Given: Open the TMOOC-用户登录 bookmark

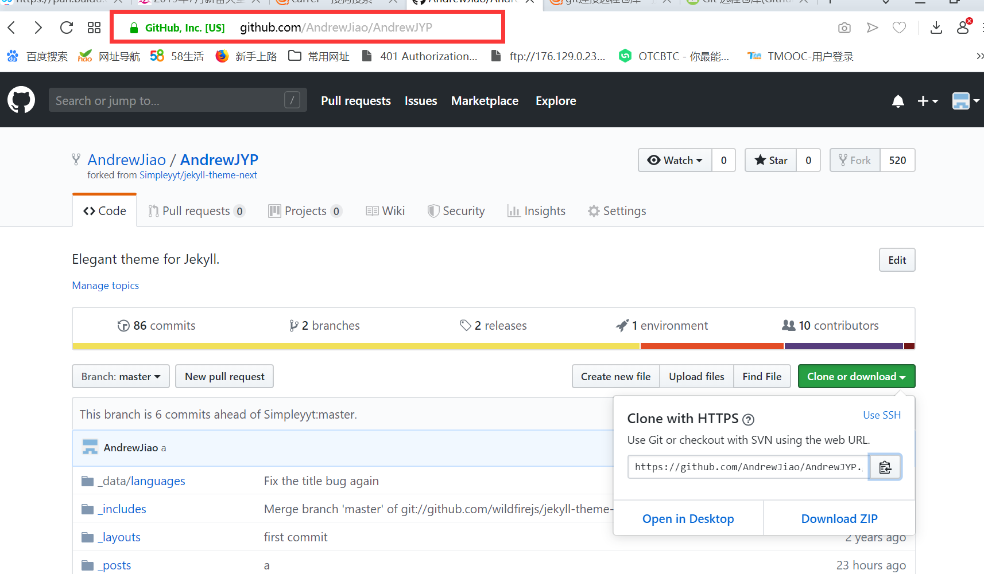Looking at the screenshot, I should point(800,56).
